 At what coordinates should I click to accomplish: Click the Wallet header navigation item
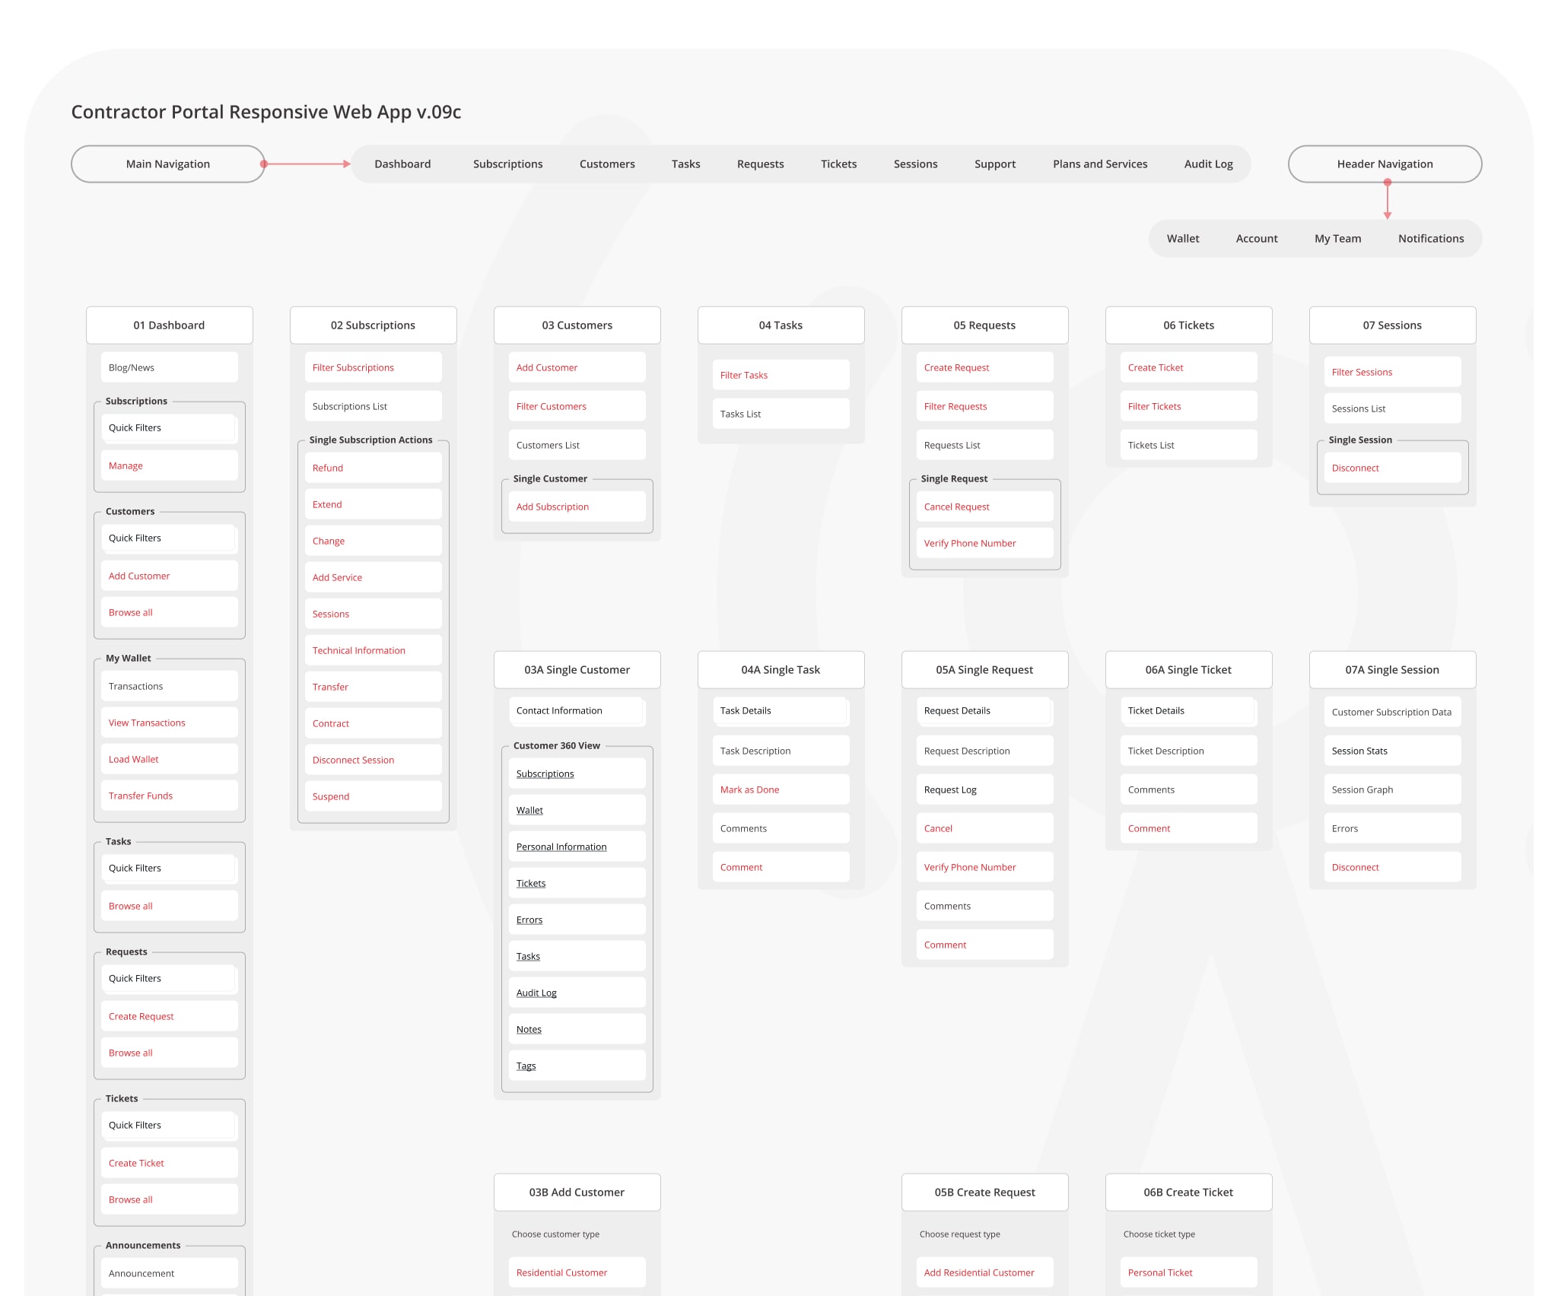1182,239
